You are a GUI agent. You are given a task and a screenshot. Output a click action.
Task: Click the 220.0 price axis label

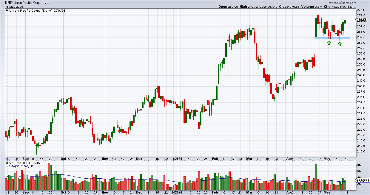click(x=360, y=130)
